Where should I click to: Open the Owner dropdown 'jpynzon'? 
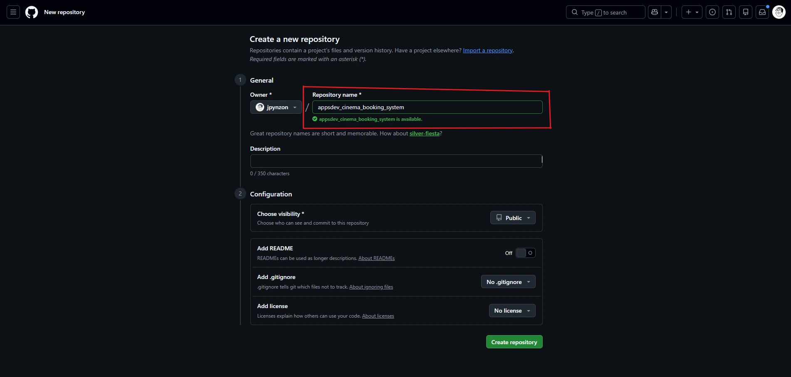(x=276, y=107)
